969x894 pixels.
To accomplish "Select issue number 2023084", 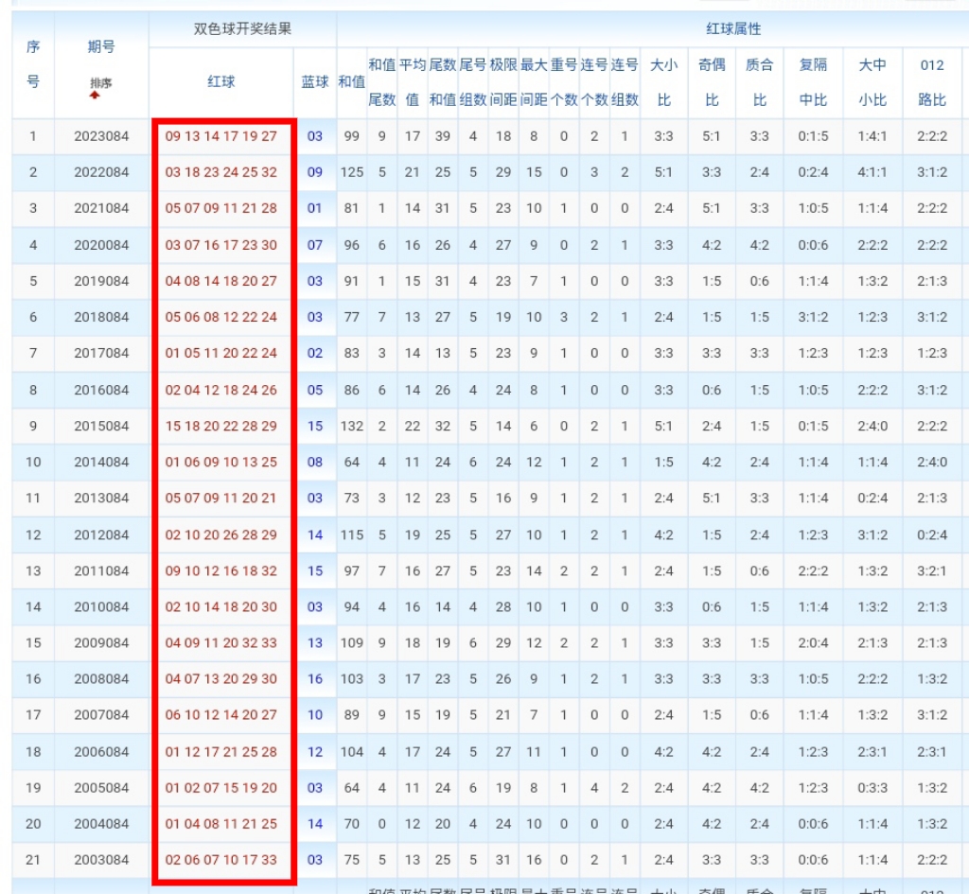I will pyautogui.click(x=101, y=136).
